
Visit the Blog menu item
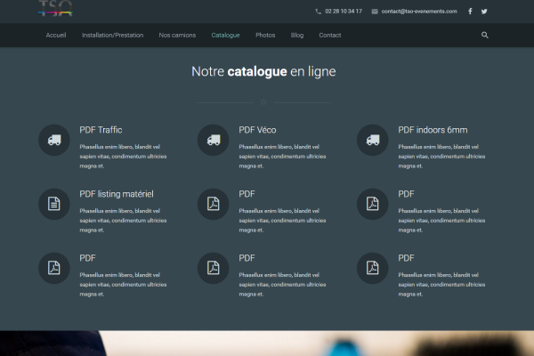click(x=296, y=35)
